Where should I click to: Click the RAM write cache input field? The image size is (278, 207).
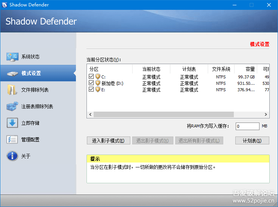pyautogui.click(x=247, y=126)
